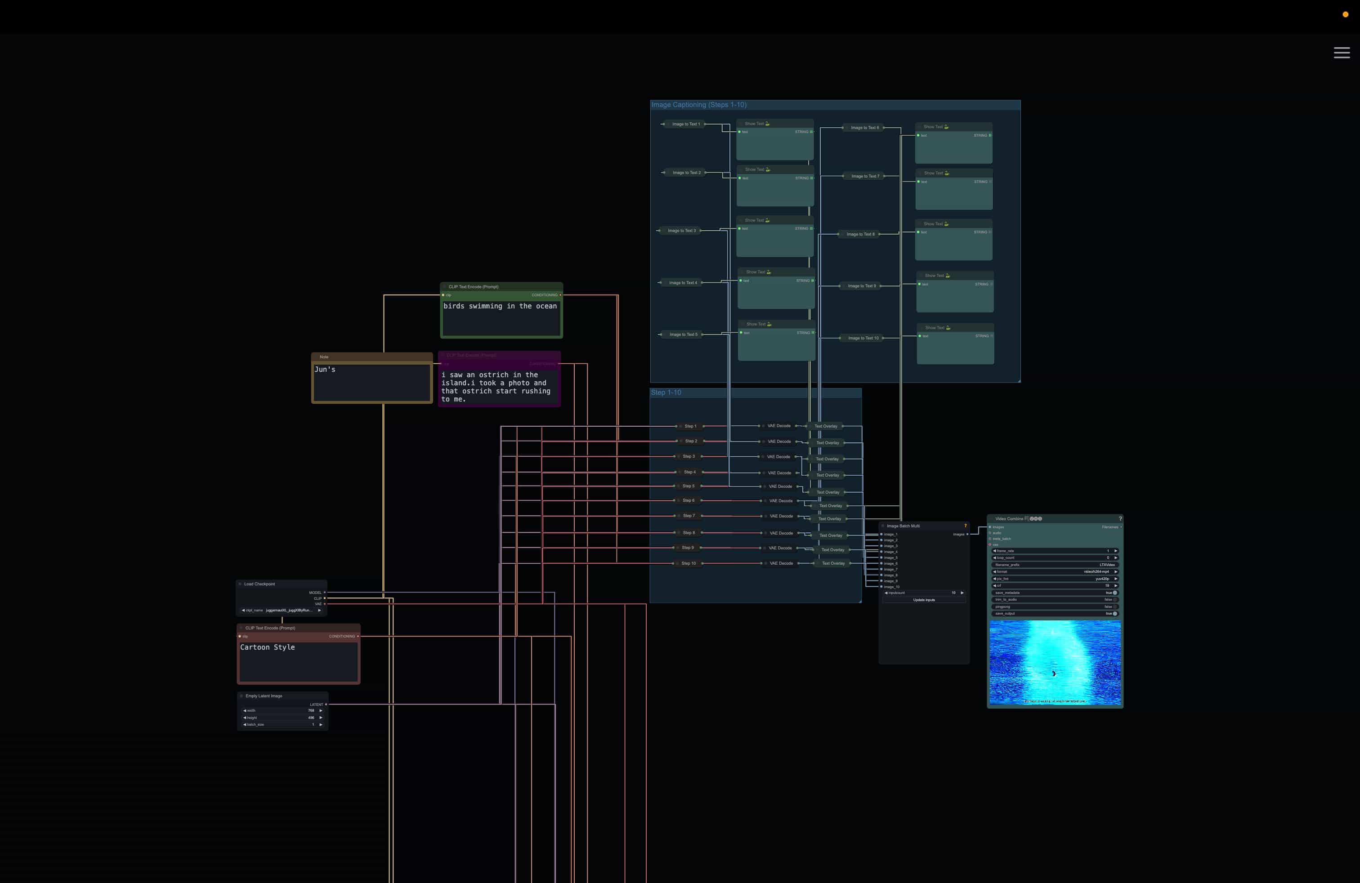The image size is (1360, 883).
Task: Click the LATENT output socket of Empty Latent Image
Action: [x=326, y=704]
